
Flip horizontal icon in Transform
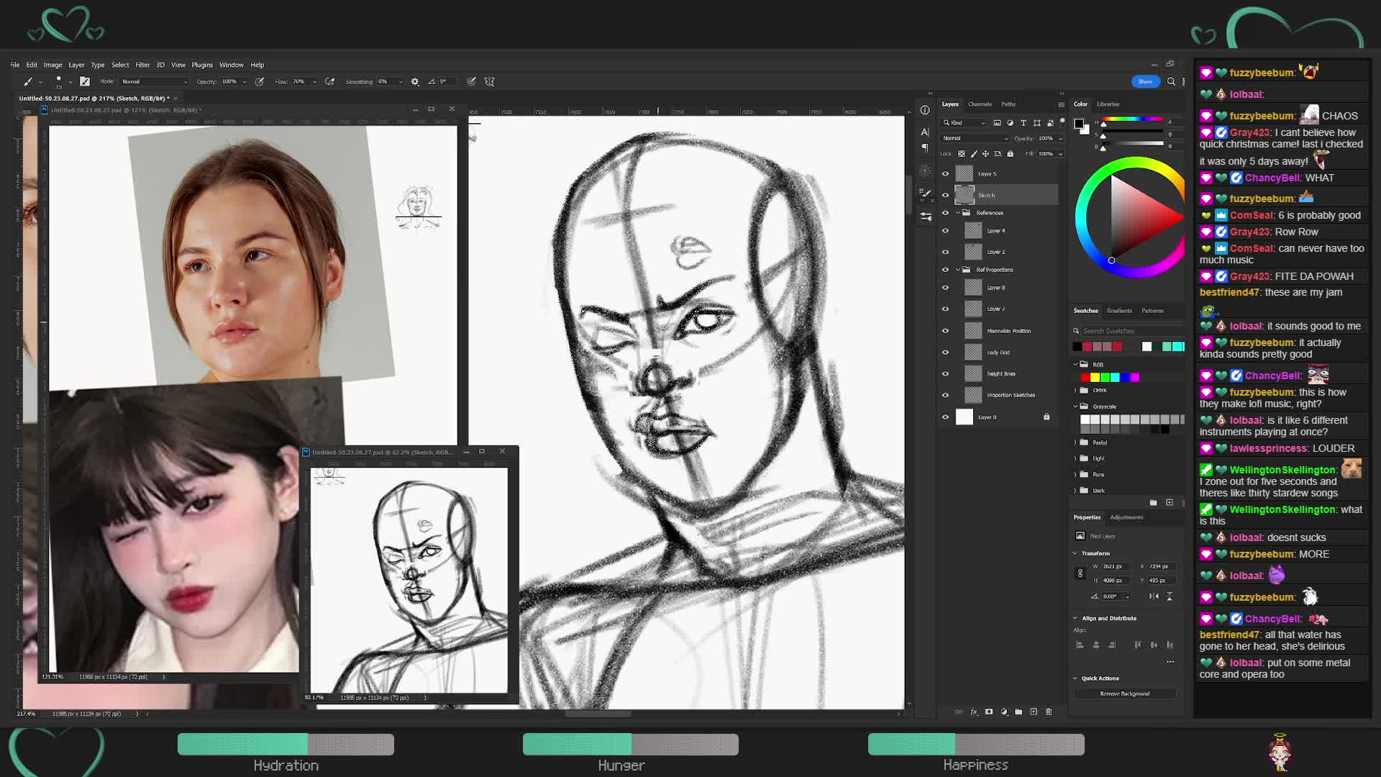pos(1154,596)
